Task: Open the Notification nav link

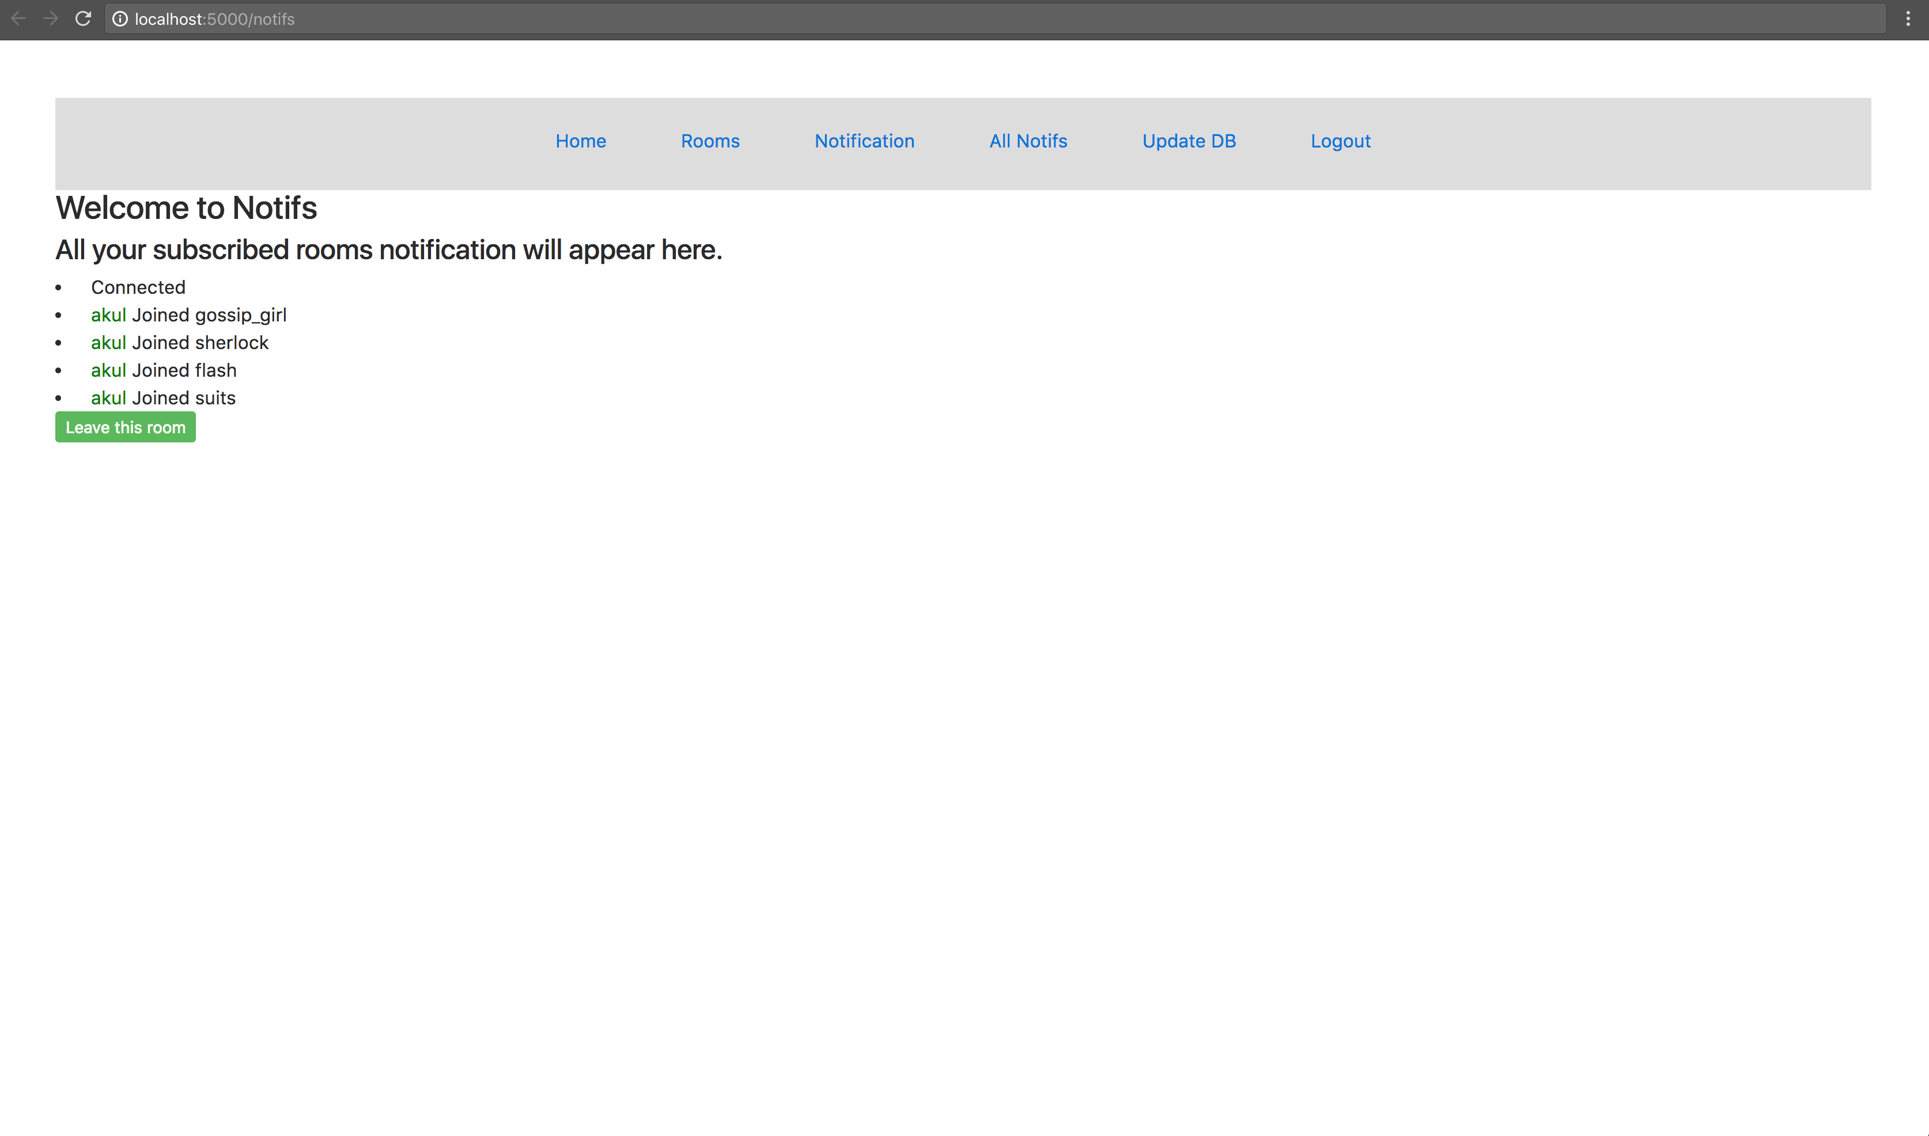Action: (x=864, y=141)
